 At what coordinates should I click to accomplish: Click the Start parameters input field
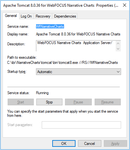pyautogui.click(x=81, y=125)
